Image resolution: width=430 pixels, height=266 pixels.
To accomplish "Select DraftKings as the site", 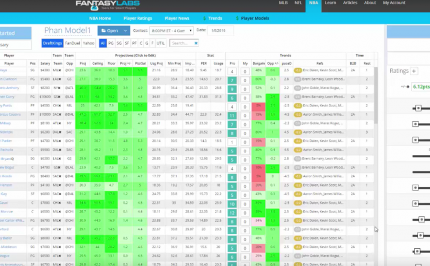I will [52, 43].
